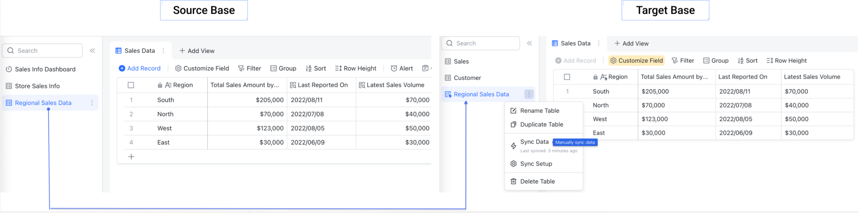Click Group icon in source base toolbar
Screen dimensions: 858x213
coord(274,68)
